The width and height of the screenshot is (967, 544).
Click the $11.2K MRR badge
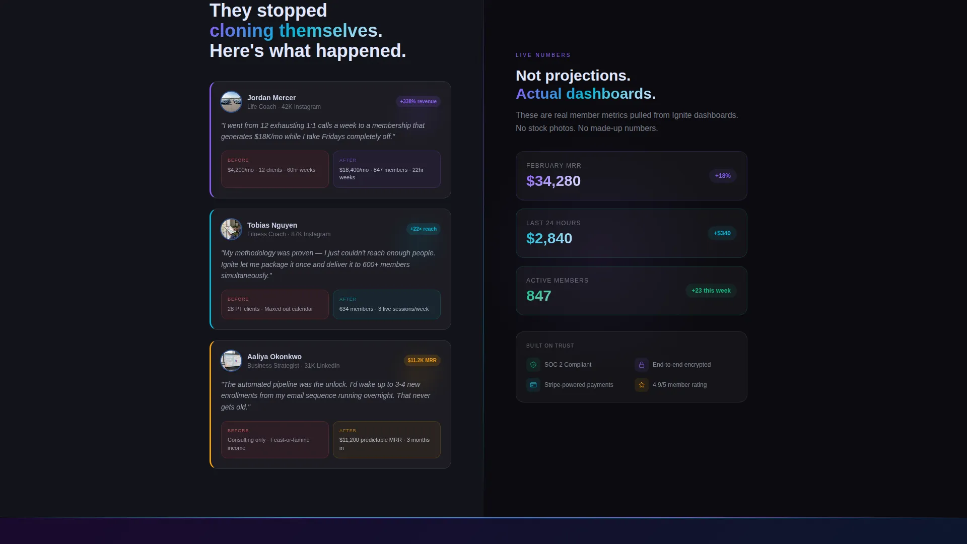422,361
